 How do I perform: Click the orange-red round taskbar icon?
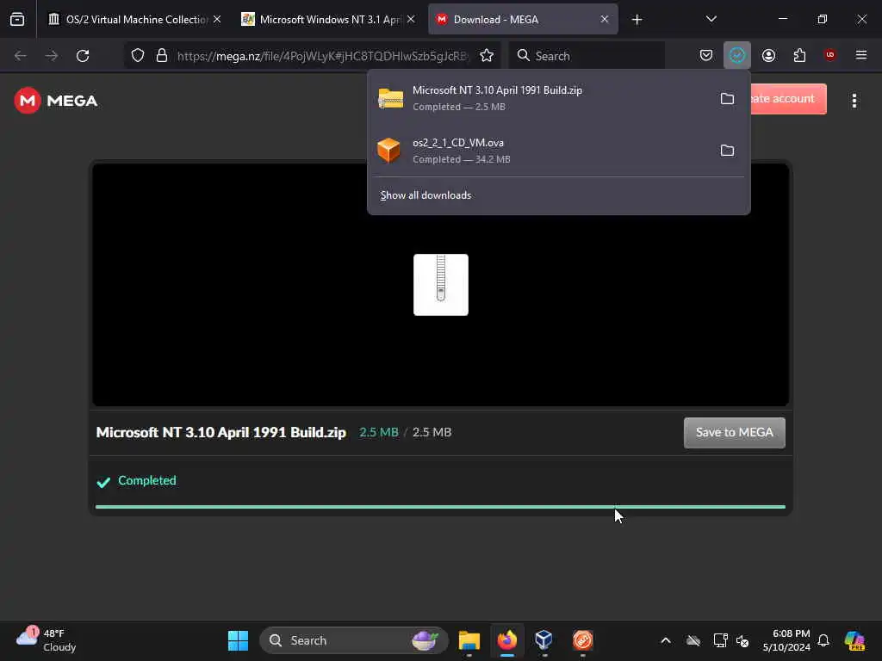[x=583, y=640]
